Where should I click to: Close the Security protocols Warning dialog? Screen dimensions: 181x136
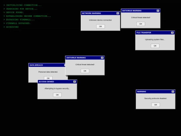pyautogui.click(x=173, y=92)
